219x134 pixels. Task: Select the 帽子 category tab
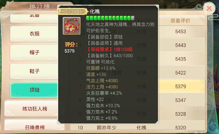(34, 53)
